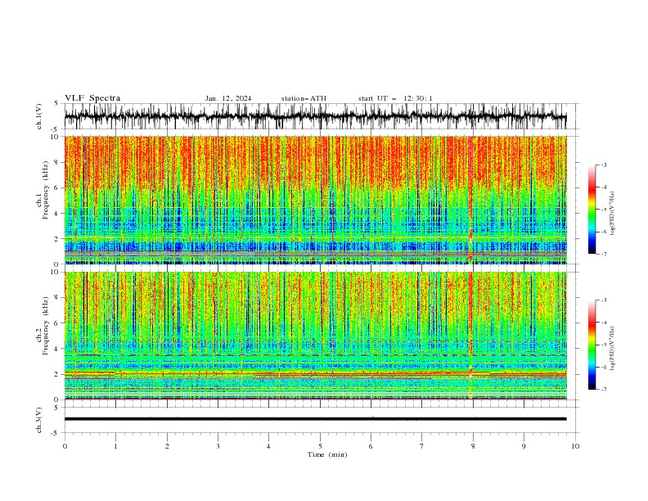
Task: Click the "6" kHz tick on ch.1 frequency axis
Action: coord(57,188)
